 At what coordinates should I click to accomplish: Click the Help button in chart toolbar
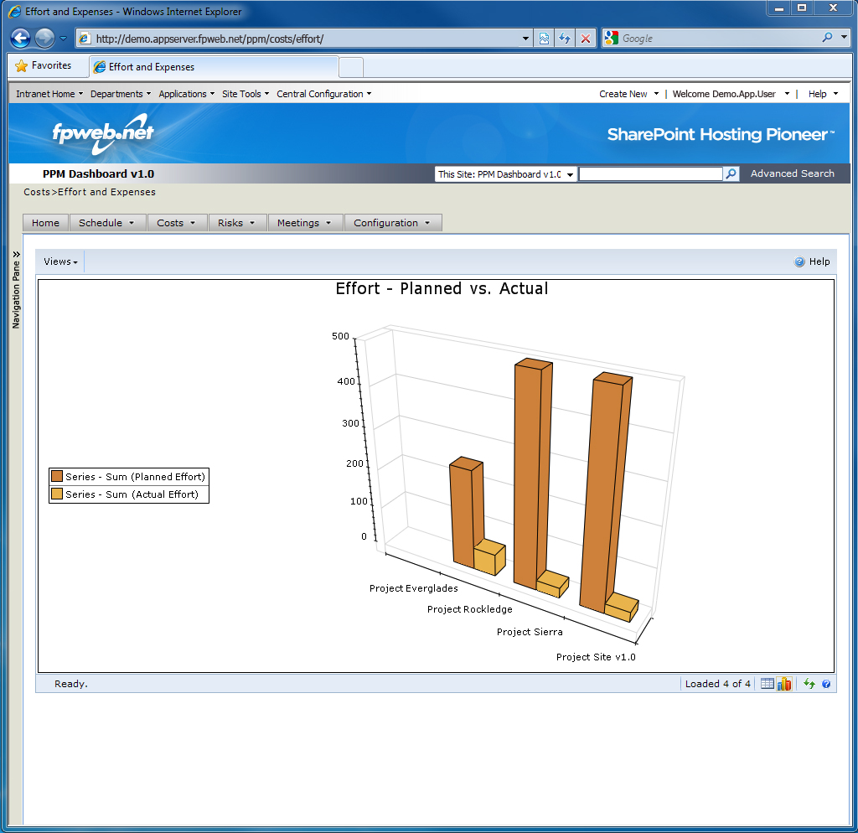pos(812,261)
